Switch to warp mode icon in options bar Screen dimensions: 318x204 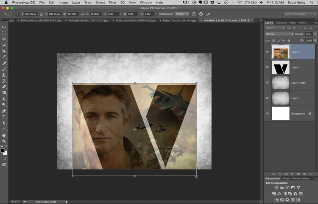click(193, 14)
